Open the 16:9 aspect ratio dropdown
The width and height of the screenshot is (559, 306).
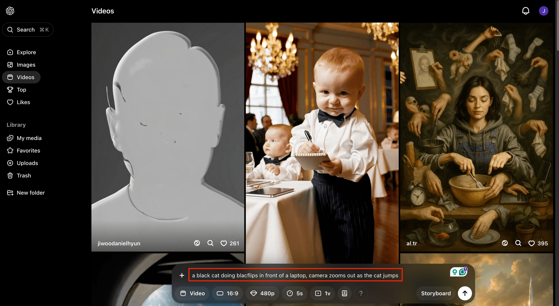228,293
